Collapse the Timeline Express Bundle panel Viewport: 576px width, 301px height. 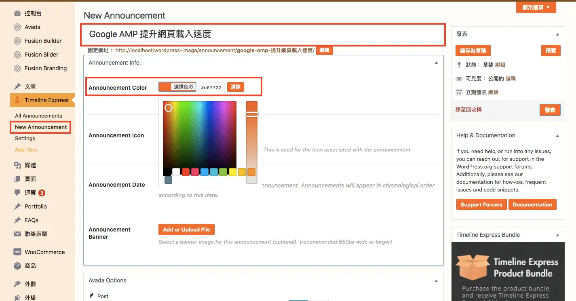(557, 235)
